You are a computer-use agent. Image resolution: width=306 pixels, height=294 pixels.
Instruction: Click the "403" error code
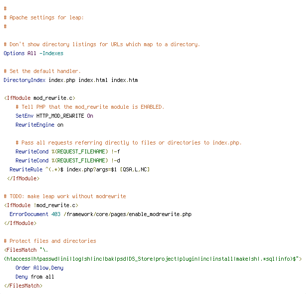coord(56,214)
